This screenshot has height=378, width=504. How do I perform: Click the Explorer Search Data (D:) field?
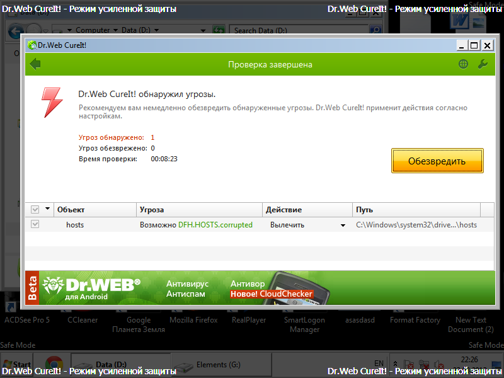click(299, 30)
